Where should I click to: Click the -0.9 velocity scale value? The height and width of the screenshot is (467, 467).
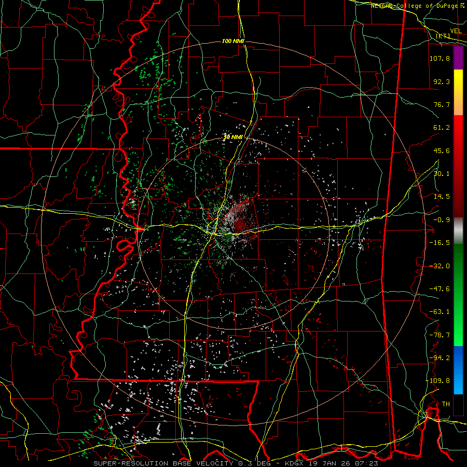(442, 220)
